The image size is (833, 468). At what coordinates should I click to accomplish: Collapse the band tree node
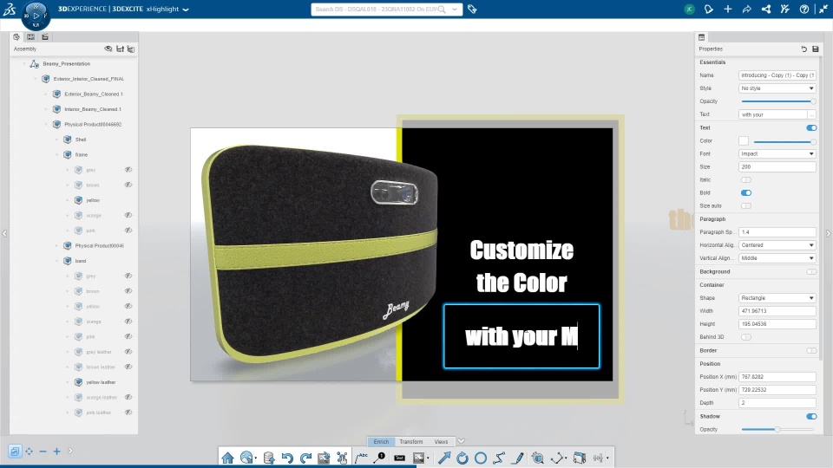click(57, 261)
